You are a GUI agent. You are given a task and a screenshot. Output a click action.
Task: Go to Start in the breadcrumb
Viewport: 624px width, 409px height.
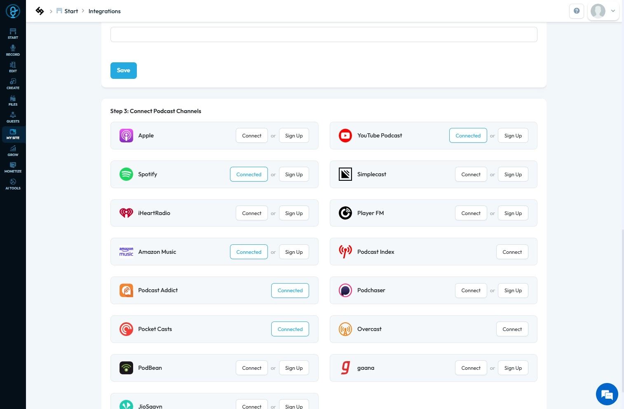[x=71, y=11]
